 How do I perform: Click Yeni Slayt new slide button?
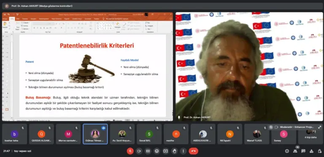(x=18, y=26)
